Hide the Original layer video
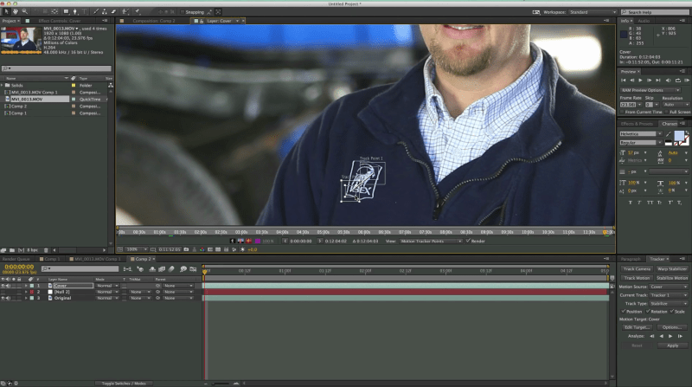 pyautogui.click(x=3, y=298)
